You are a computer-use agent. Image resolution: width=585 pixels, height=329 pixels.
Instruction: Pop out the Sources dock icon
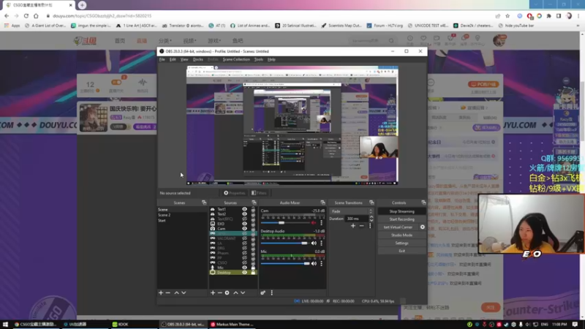pyautogui.click(x=254, y=203)
